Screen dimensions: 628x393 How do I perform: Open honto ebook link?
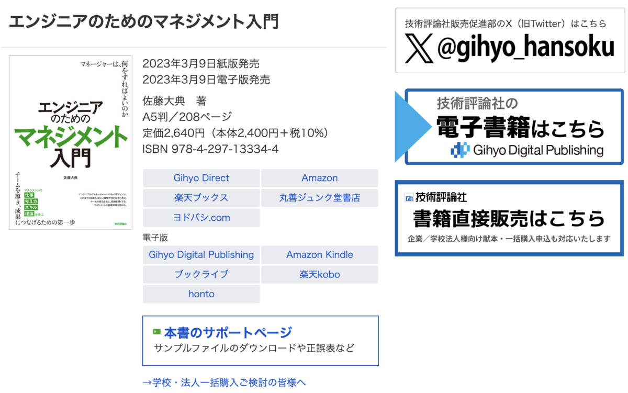tap(201, 294)
